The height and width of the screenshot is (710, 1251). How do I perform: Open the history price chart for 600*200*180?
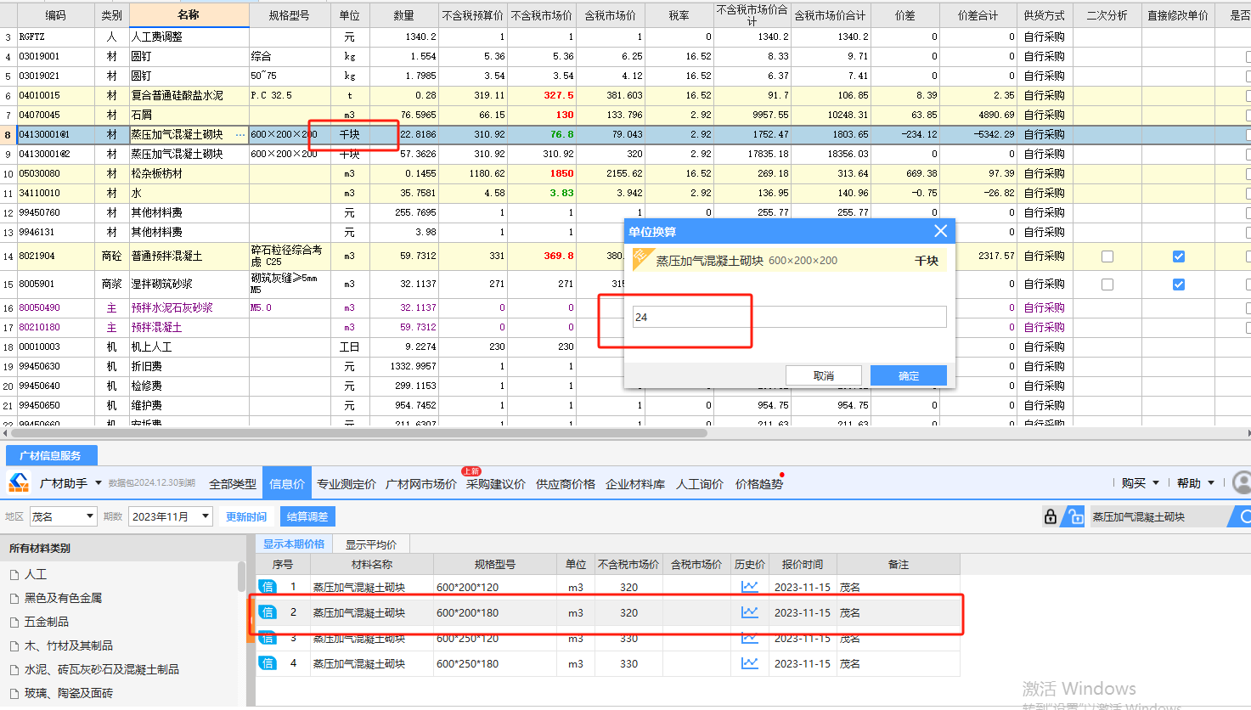pos(750,612)
